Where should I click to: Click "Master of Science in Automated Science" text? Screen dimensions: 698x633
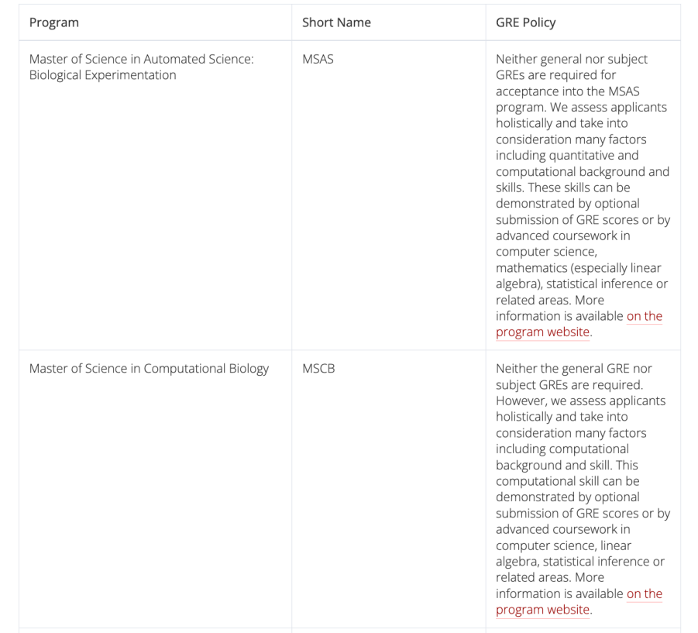coord(142,59)
